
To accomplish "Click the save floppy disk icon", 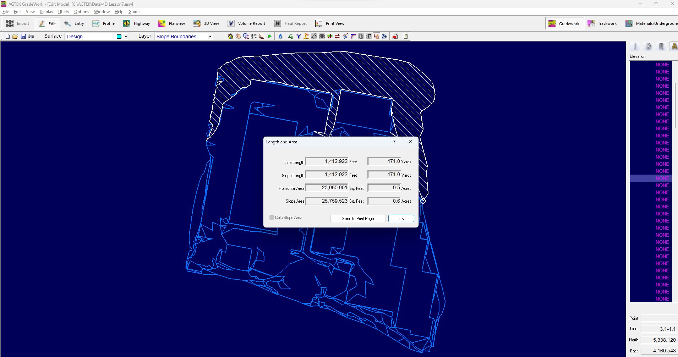I will [23, 36].
